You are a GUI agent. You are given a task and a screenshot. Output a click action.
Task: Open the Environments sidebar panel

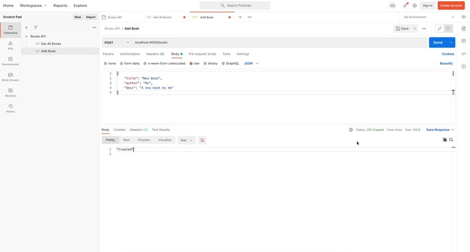11,61
